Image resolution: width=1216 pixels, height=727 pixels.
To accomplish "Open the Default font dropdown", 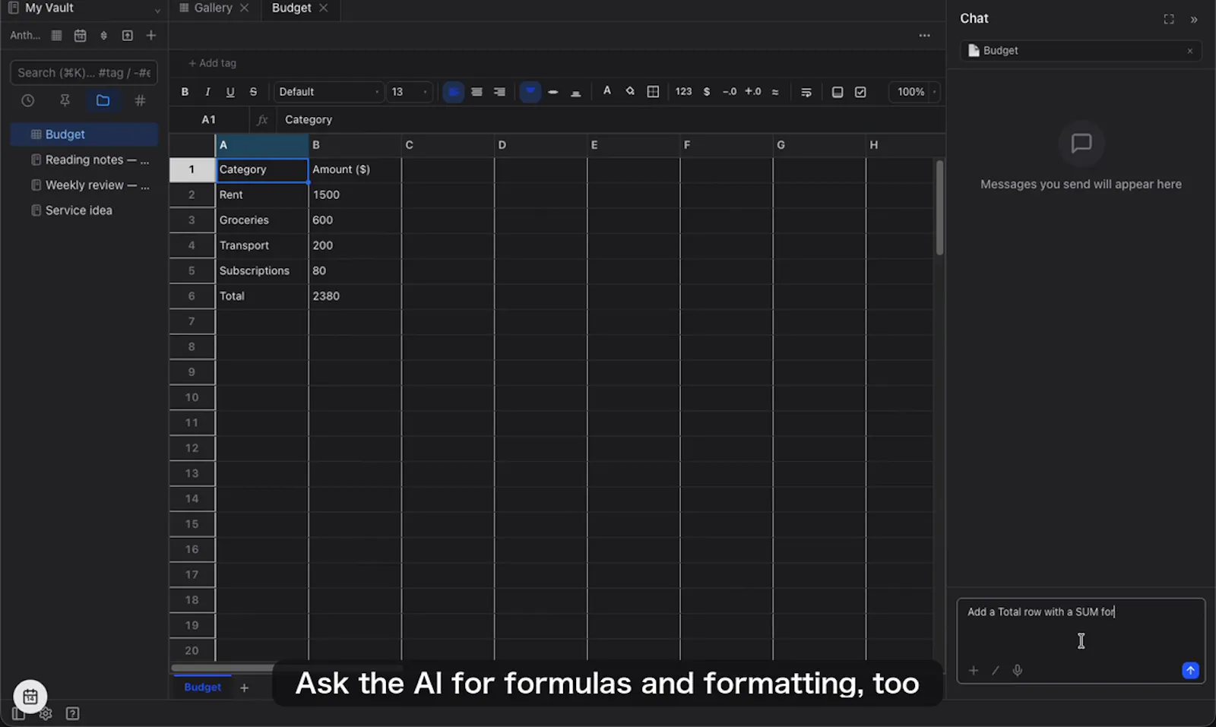I will point(328,92).
